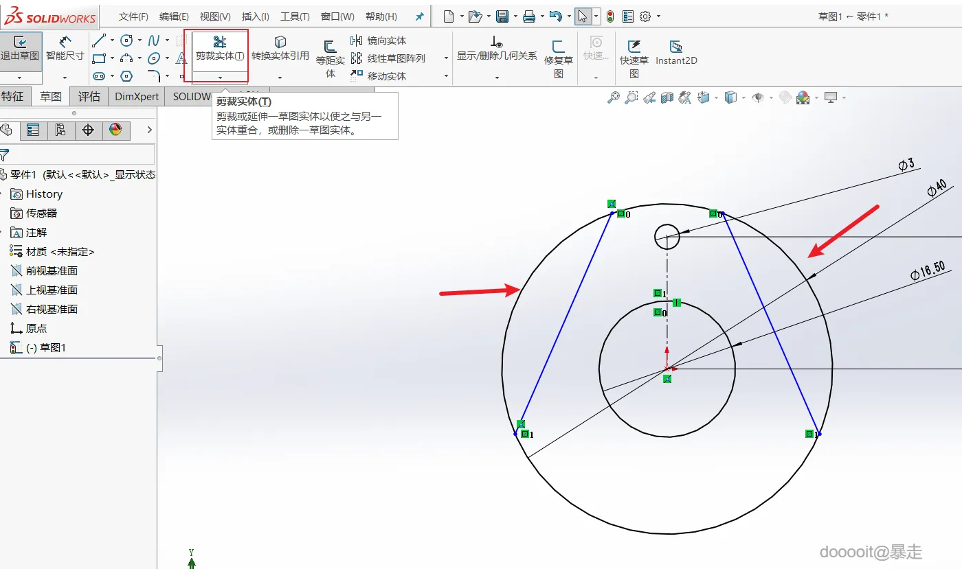Open the PropertyManager tab icon
Screen dimensions: 962x569
33,130
